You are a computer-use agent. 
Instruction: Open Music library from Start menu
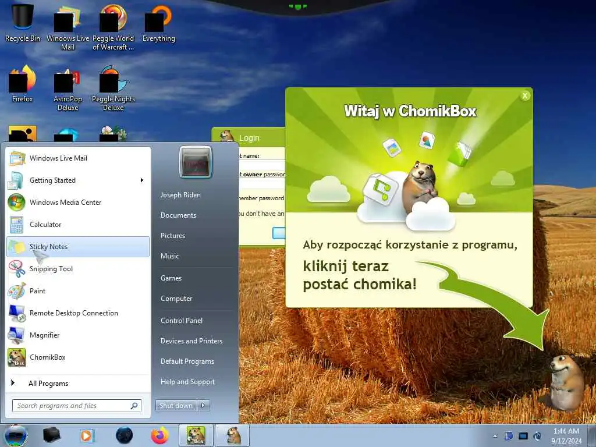coord(169,256)
